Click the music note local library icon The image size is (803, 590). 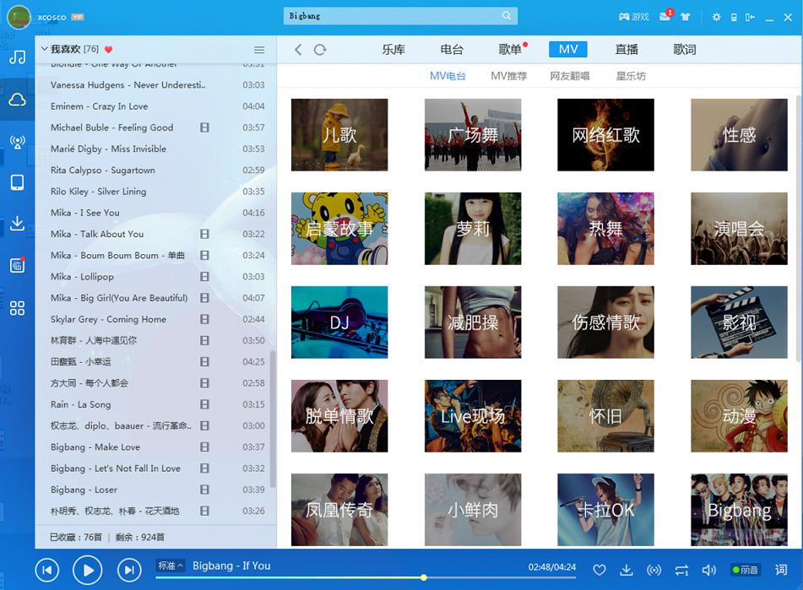[17, 57]
